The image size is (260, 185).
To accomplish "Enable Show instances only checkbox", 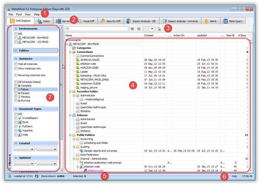I will click(16, 68).
